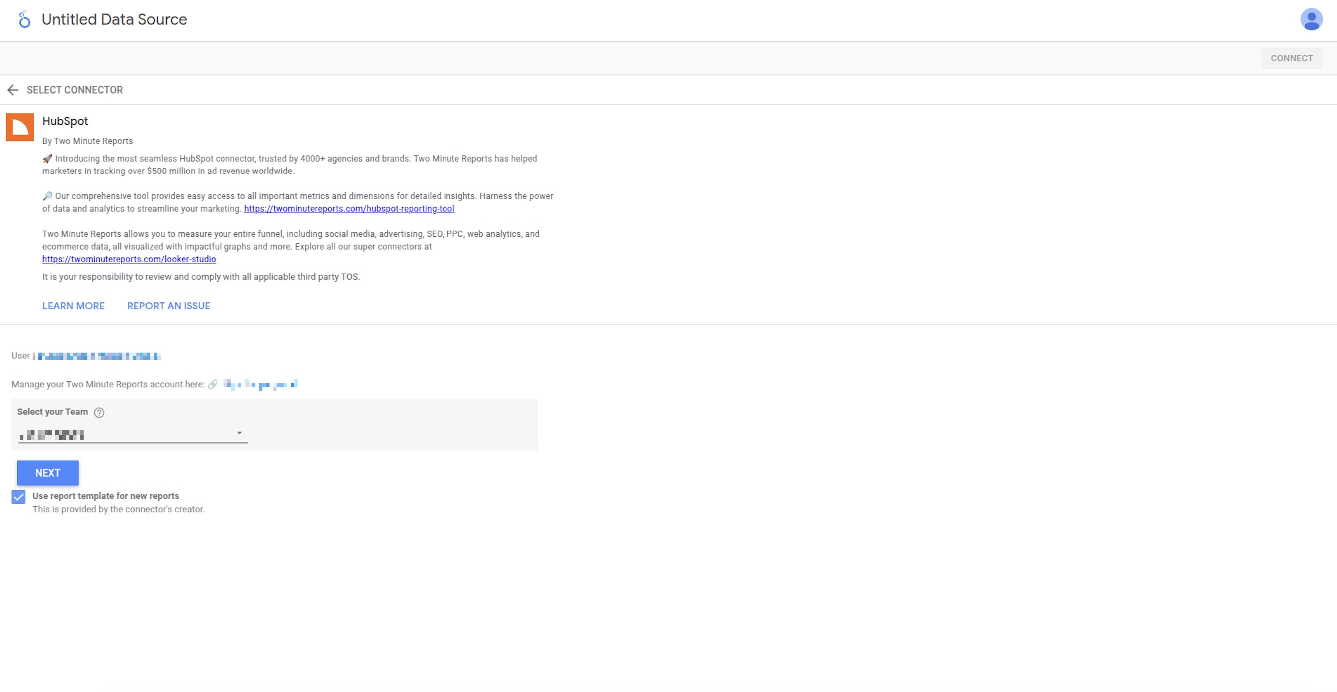Viewport: 1337px width, 692px height.
Task: Click 'This is provided by the connector's creator.'
Action: (119, 509)
